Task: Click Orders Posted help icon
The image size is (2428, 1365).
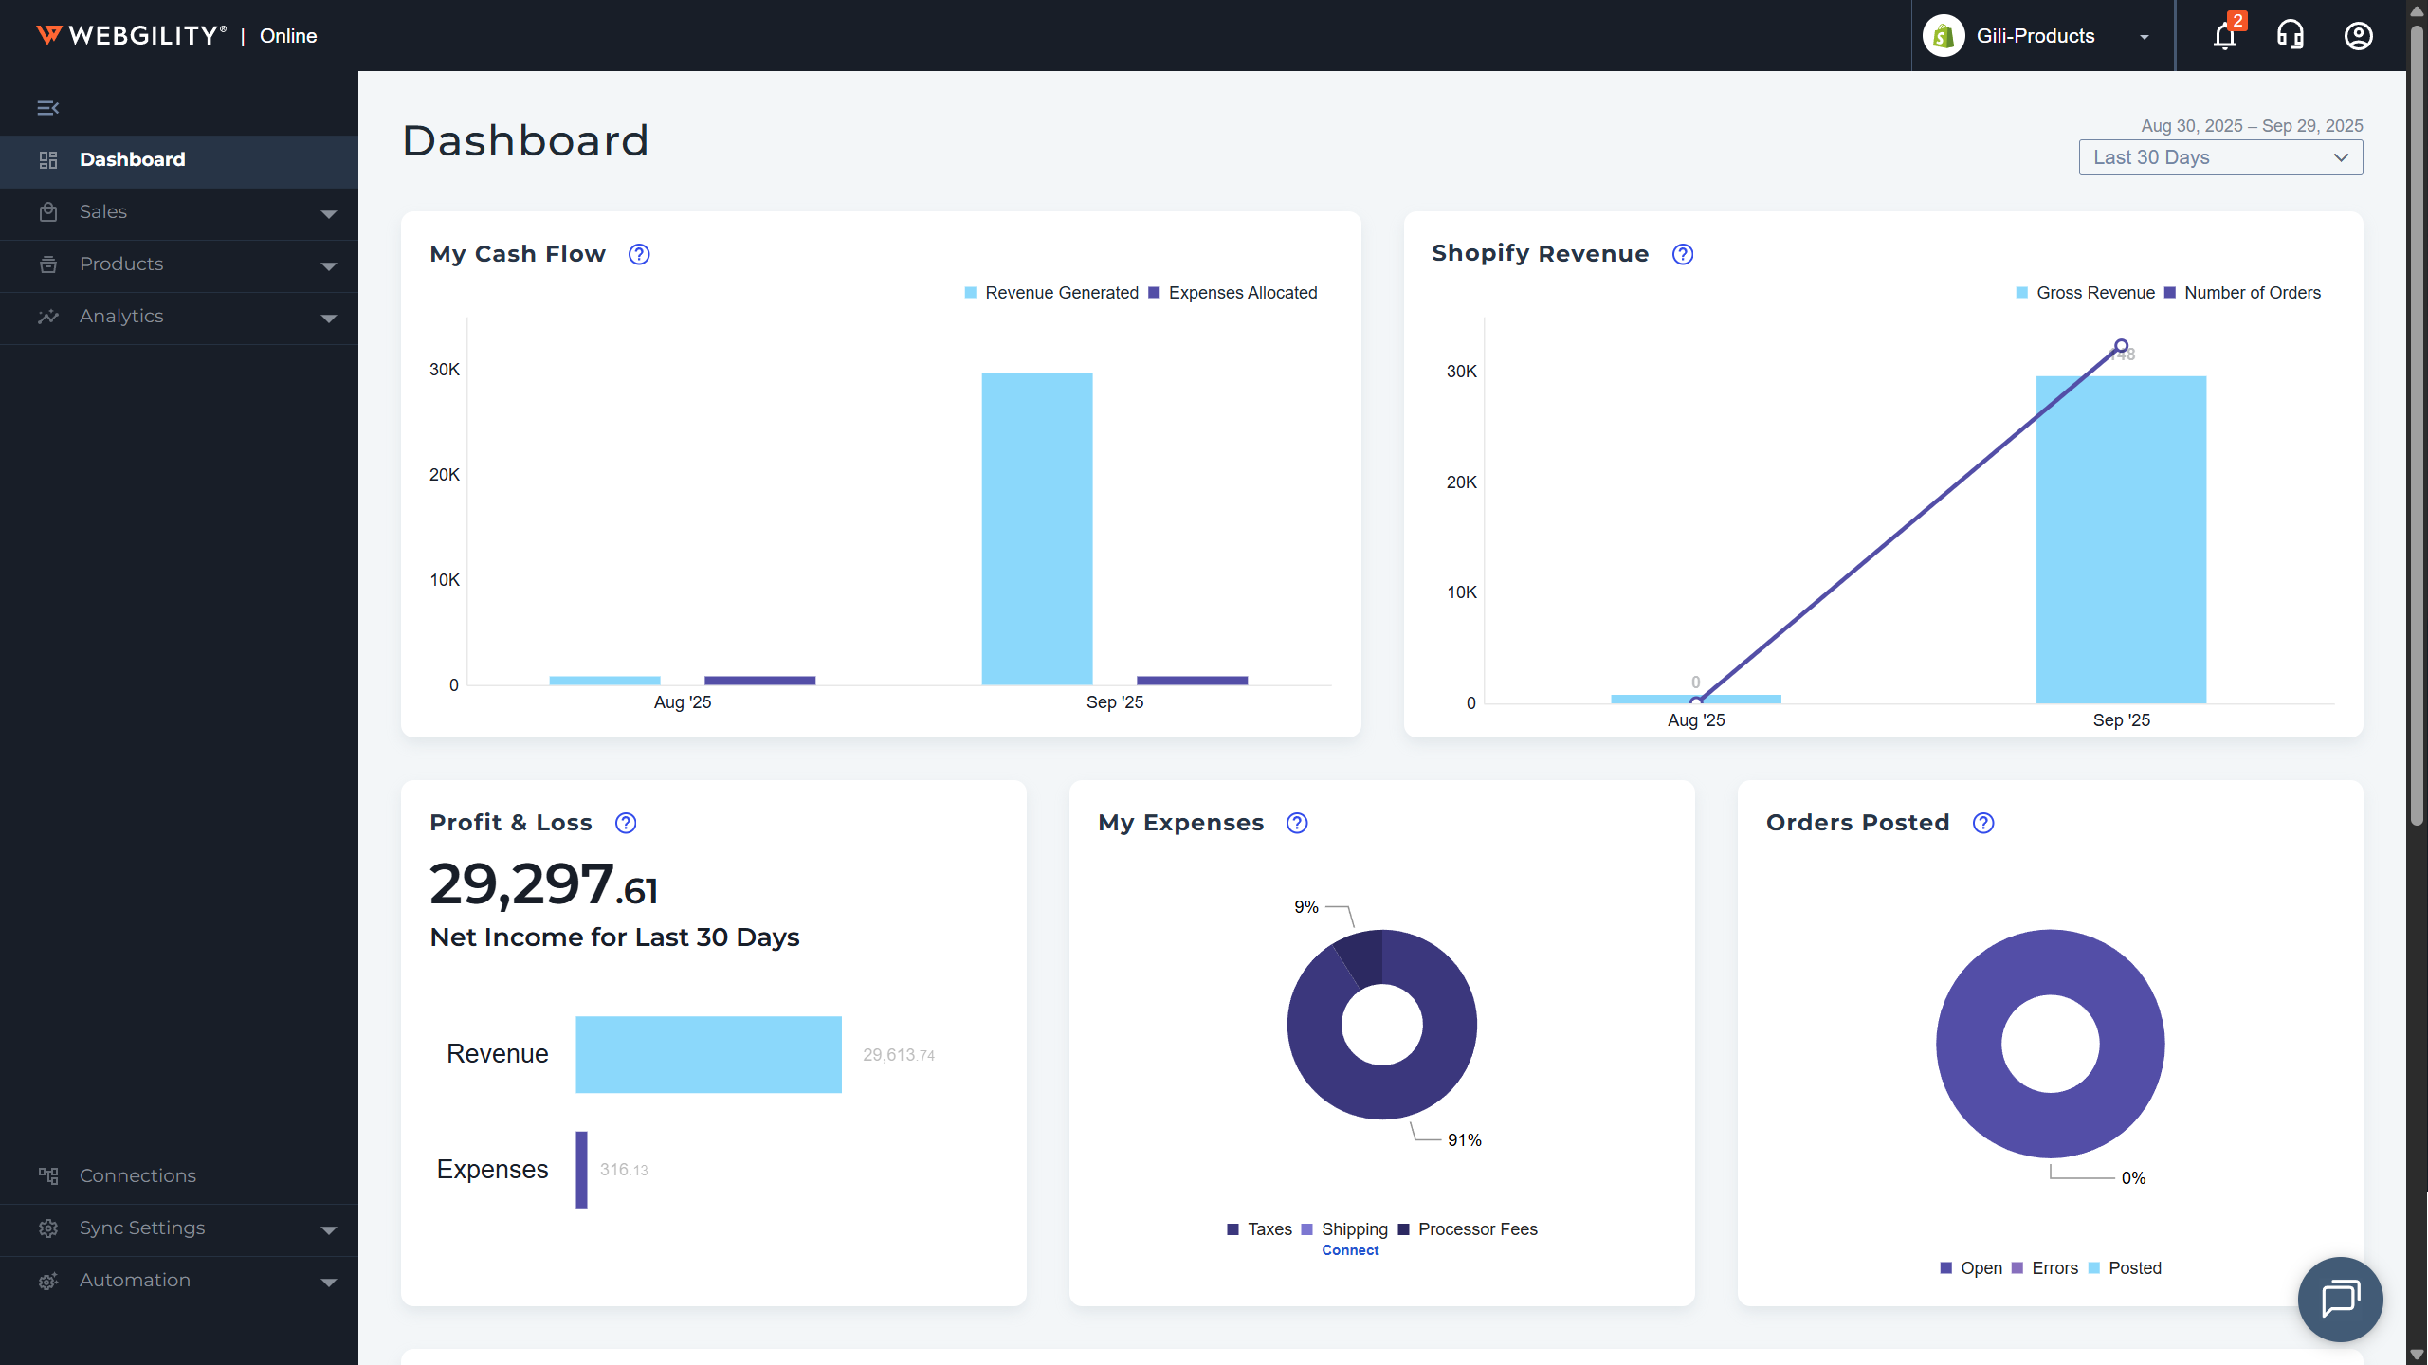Action: click(1983, 823)
